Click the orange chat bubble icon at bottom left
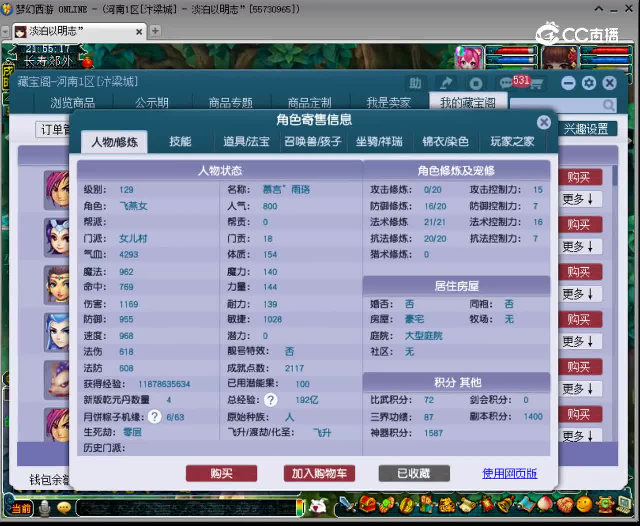 tap(64, 508)
